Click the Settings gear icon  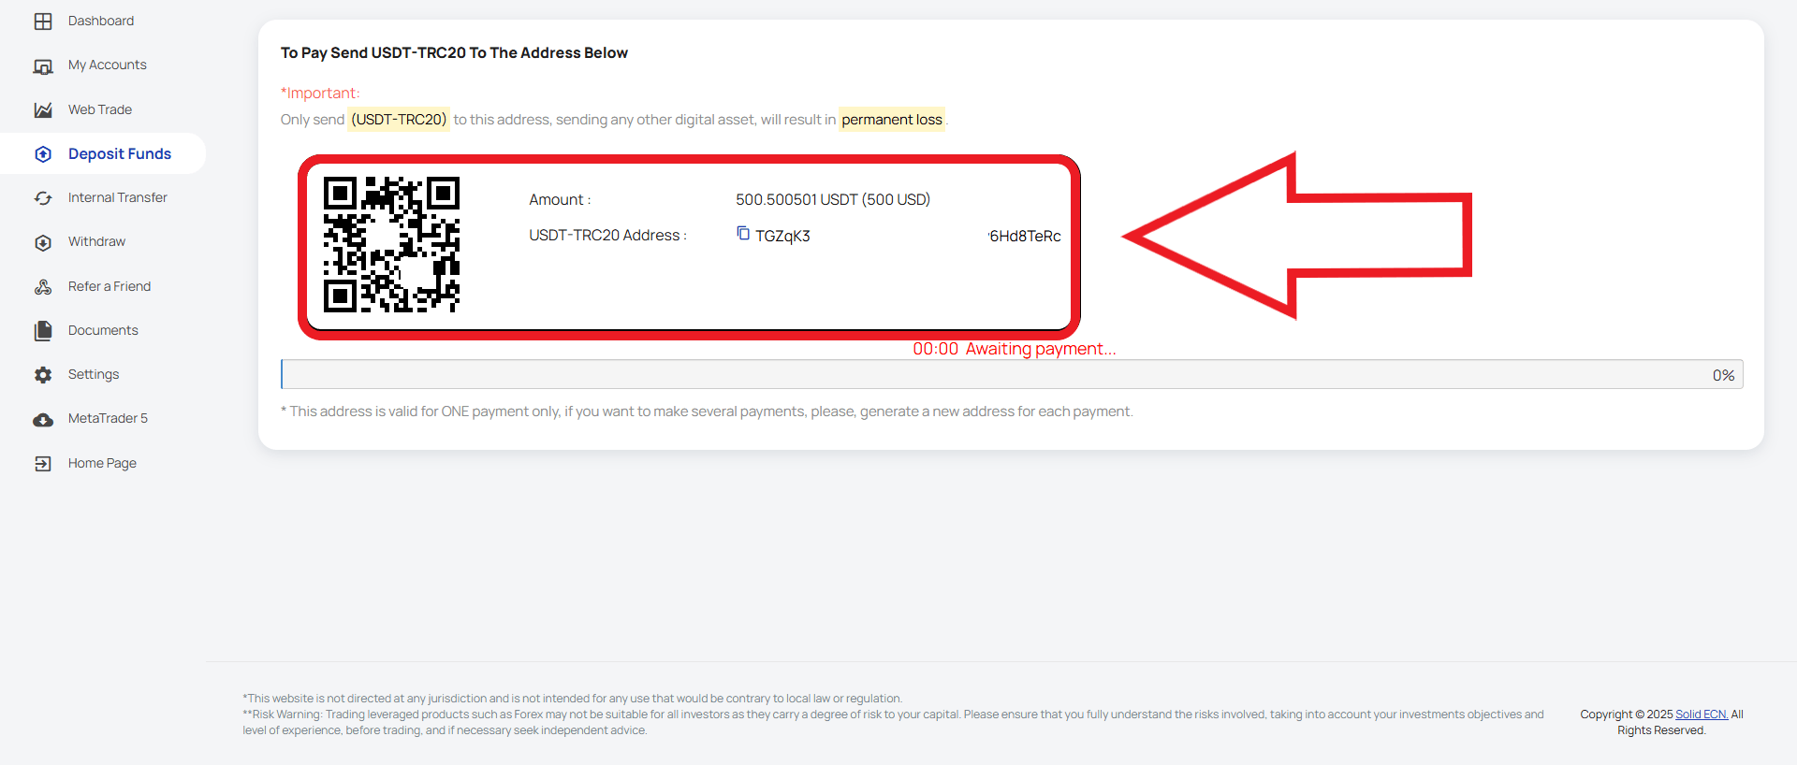[x=43, y=375]
